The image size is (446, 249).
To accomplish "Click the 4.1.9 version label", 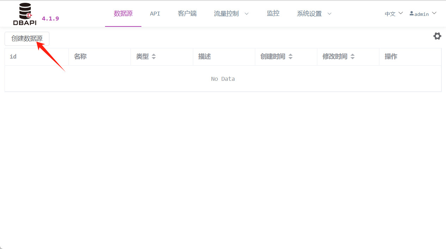I will click(50, 19).
